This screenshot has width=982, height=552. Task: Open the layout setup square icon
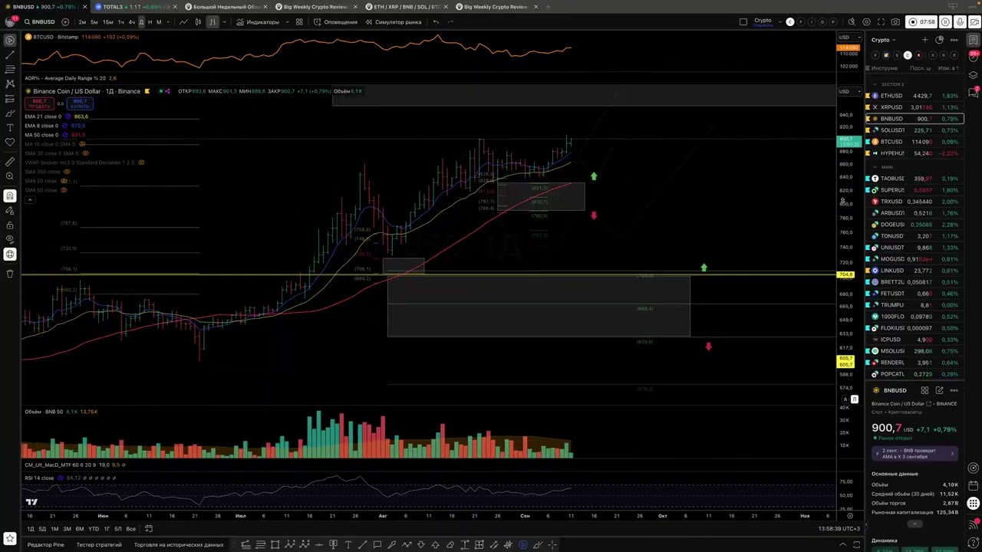coord(743,22)
